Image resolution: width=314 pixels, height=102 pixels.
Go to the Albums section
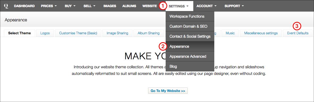click(129, 6)
